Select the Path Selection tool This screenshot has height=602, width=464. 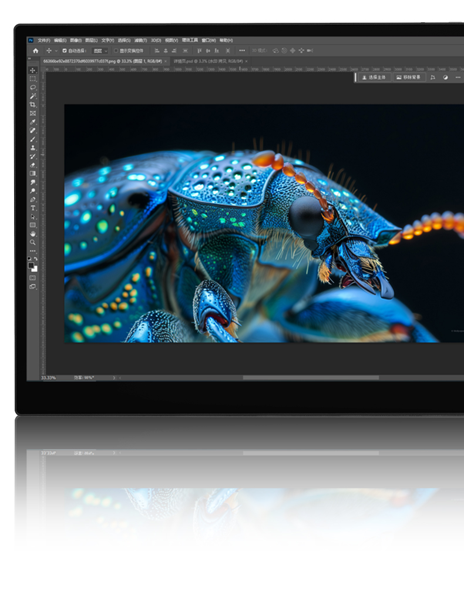[x=32, y=216]
